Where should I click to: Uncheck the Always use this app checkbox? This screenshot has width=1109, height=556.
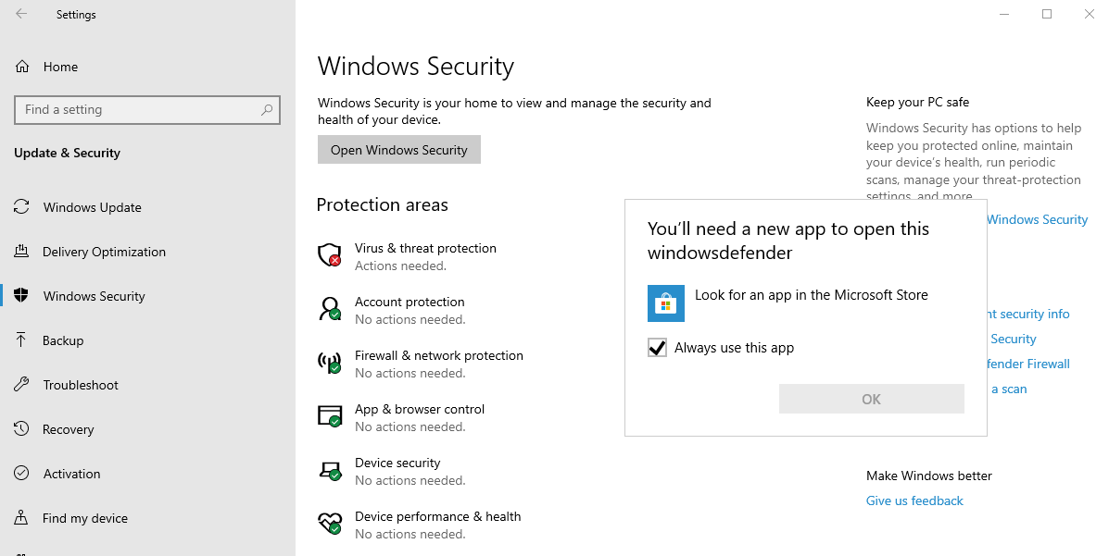658,347
